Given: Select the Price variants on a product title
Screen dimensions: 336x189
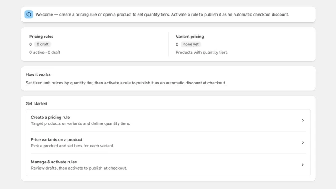Looking at the screenshot, I should point(57,140).
